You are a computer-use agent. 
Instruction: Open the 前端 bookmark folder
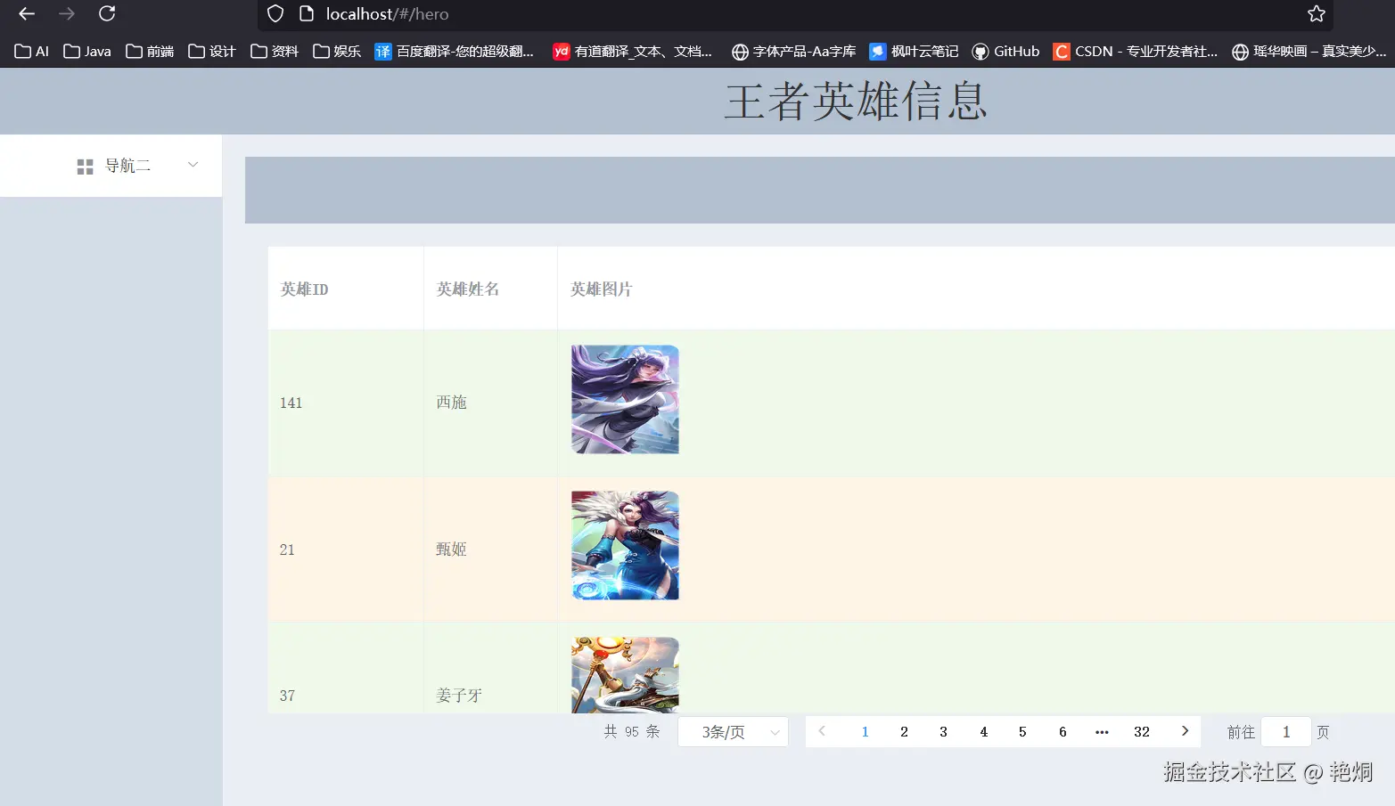click(x=150, y=52)
